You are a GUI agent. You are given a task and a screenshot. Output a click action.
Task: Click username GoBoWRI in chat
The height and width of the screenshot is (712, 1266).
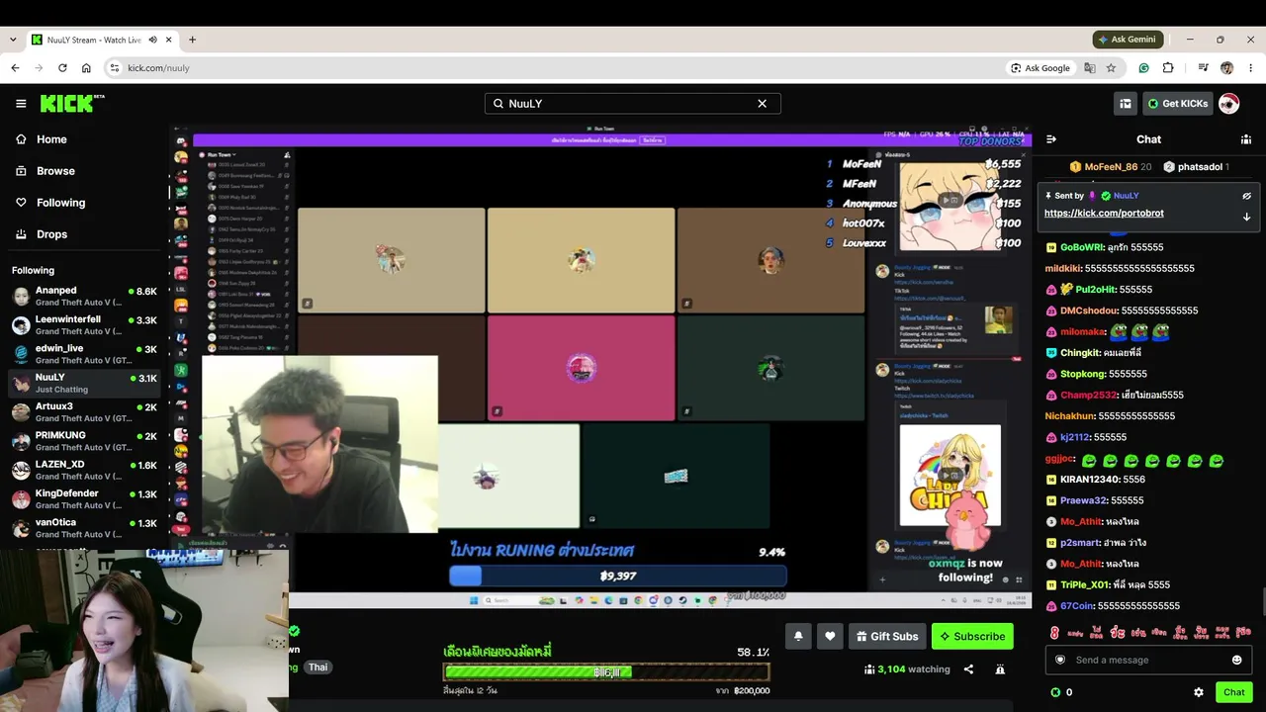pyautogui.click(x=1081, y=247)
